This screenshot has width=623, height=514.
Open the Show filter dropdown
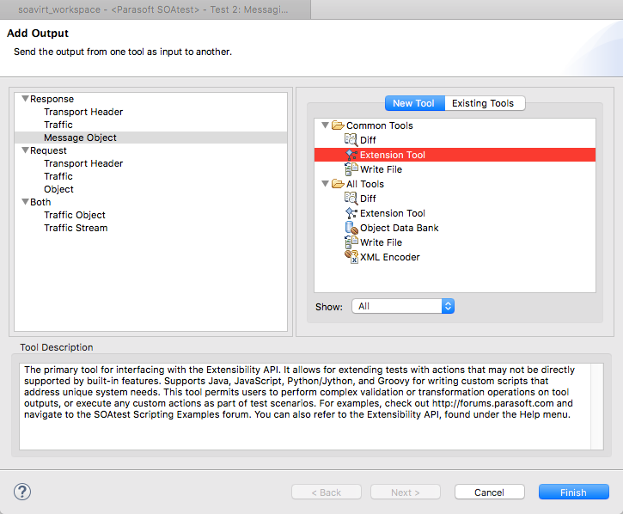403,306
